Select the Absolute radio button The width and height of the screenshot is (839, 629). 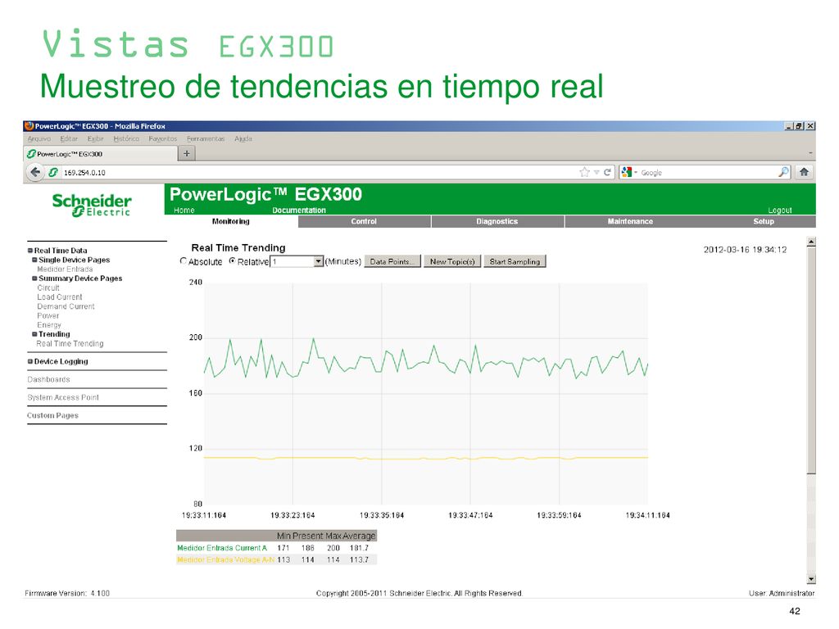184,261
